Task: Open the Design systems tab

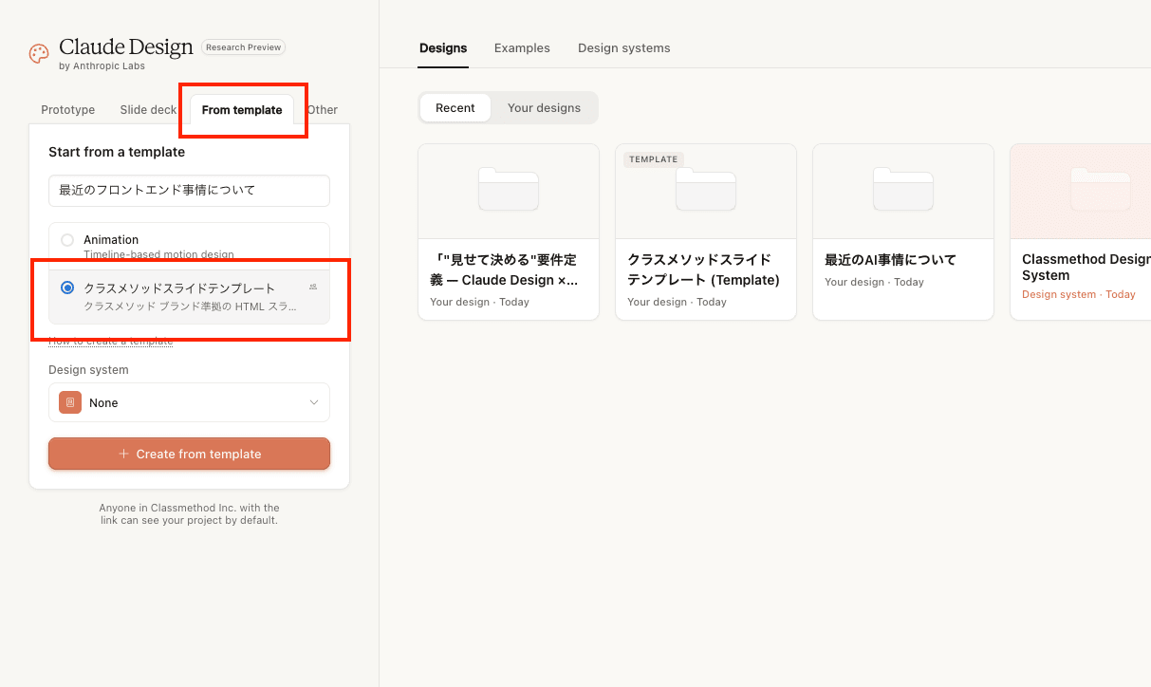Action: click(623, 48)
